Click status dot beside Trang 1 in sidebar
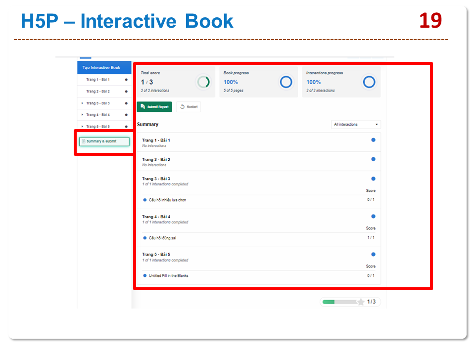The height and width of the screenshot is (356, 475). 126,80
